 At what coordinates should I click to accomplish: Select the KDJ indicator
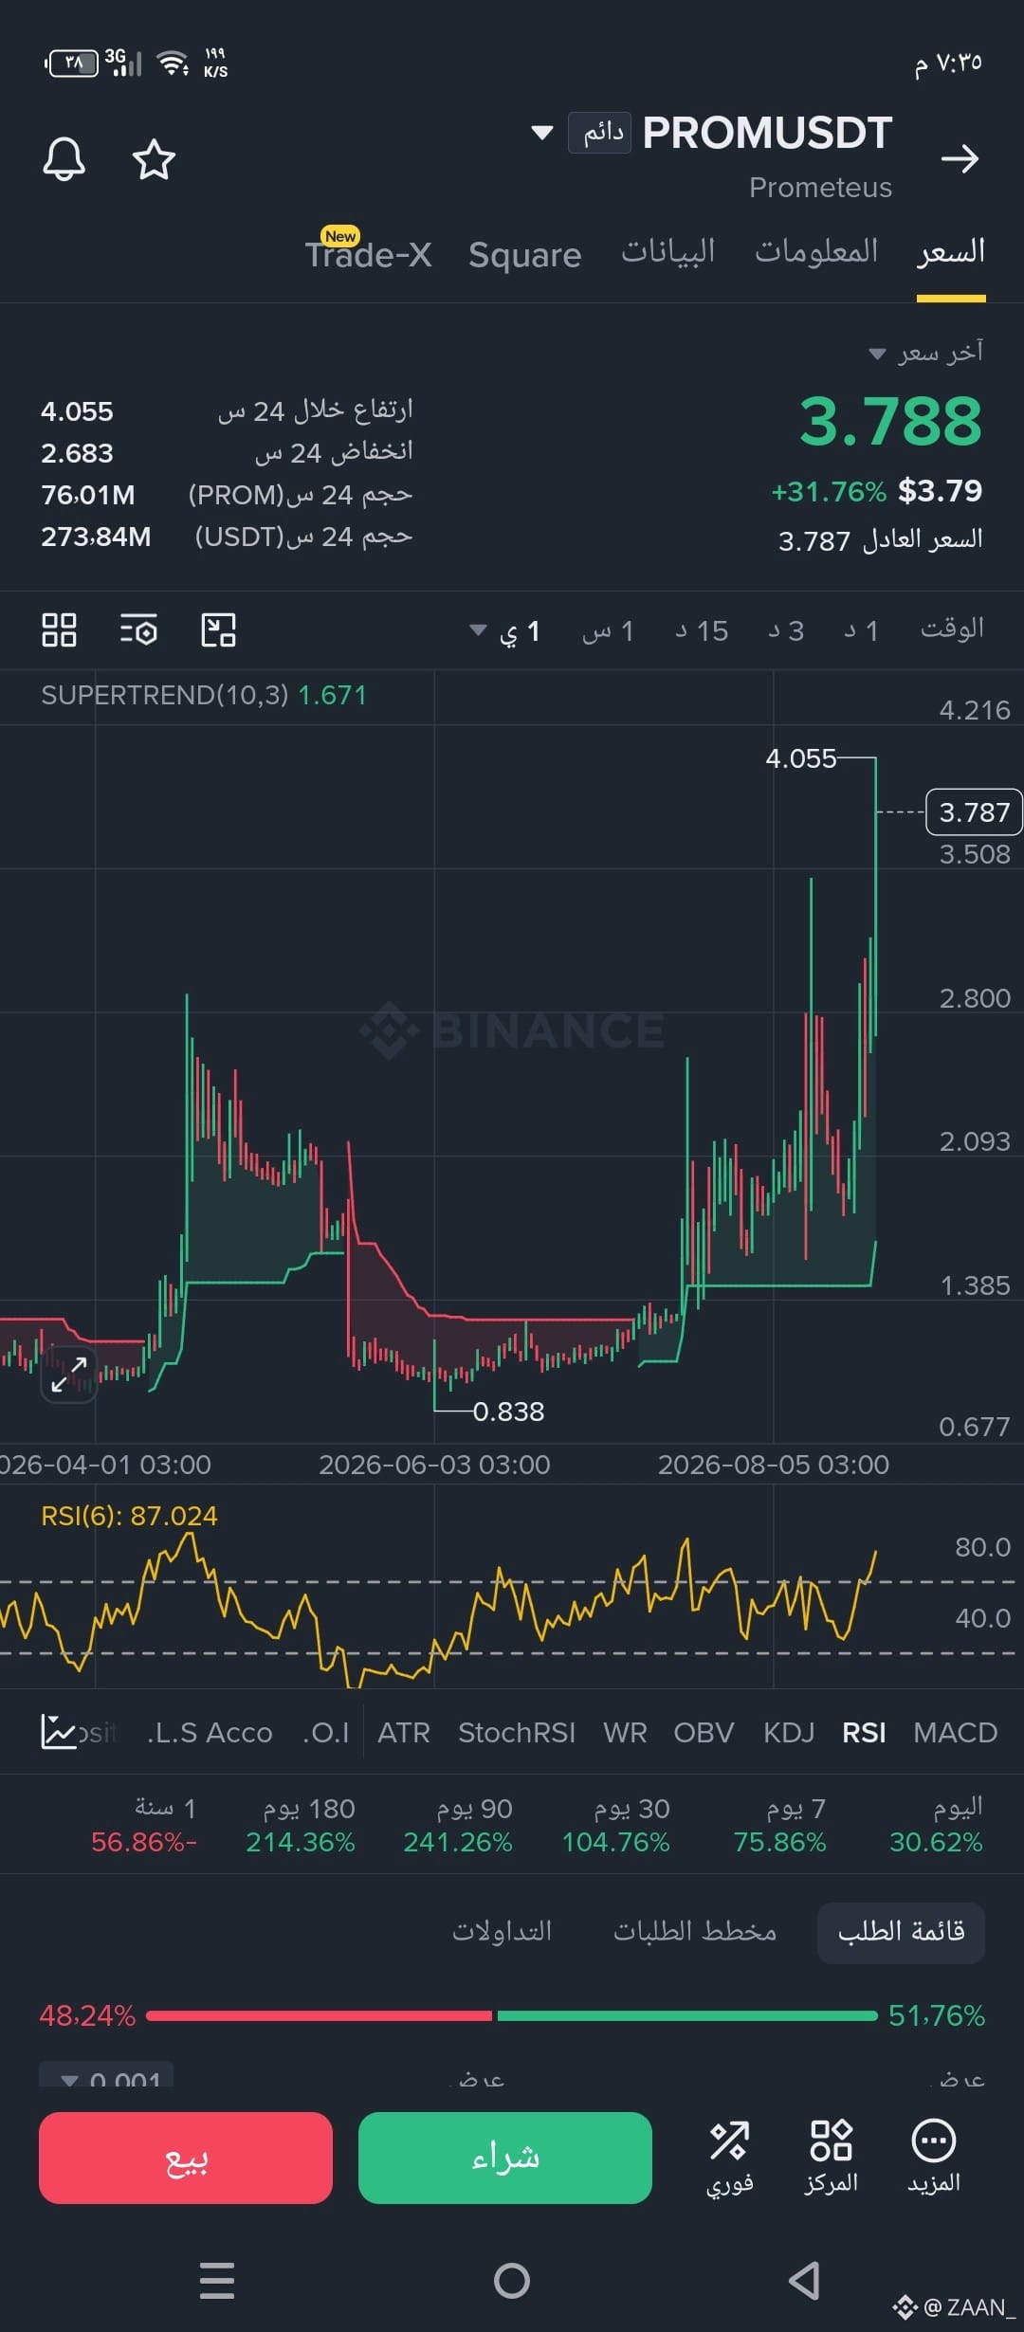[789, 1733]
